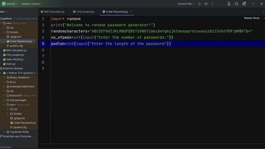Viewport: 265px width, 149px height.
Task: Collapse the venv folder under Python 3.11
Action: pos(4,105)
